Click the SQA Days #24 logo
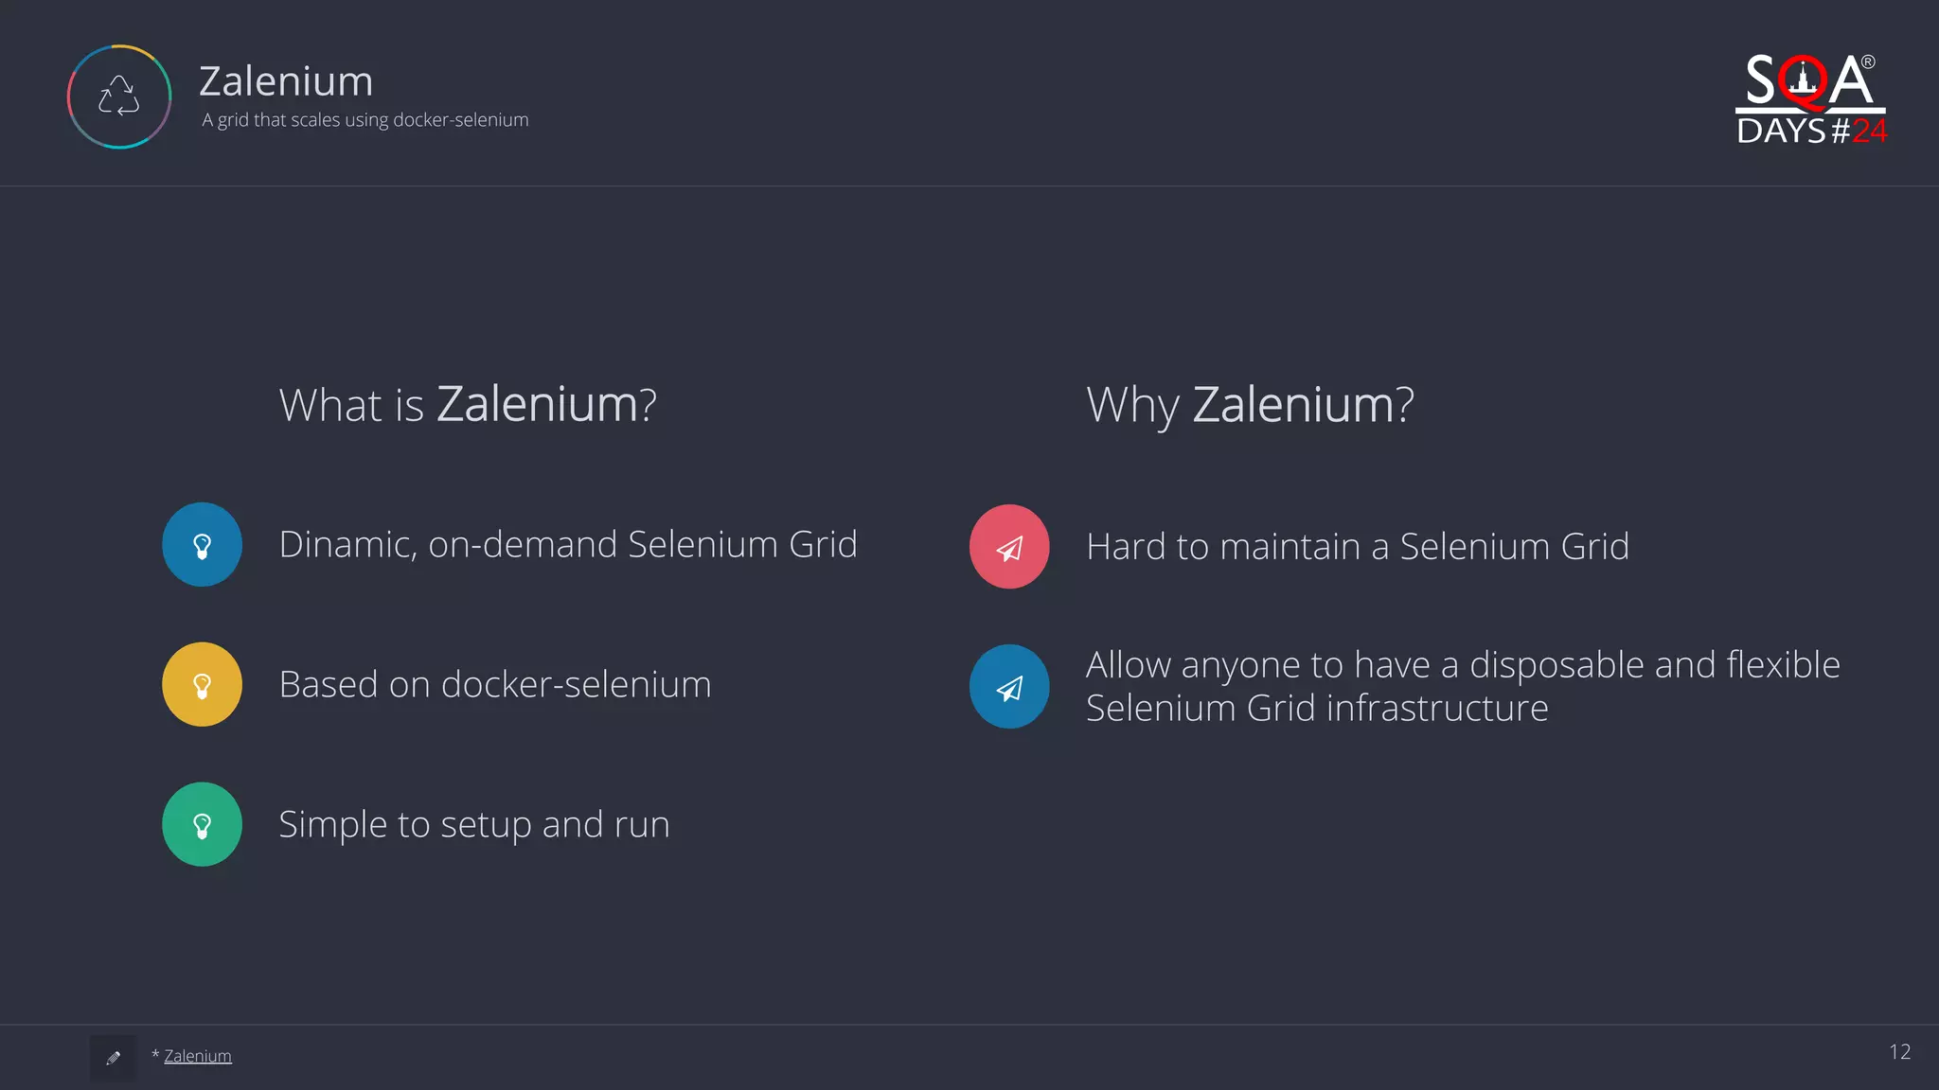The height and width of the screenshot is (1090, 1939). pos(1811,98)
